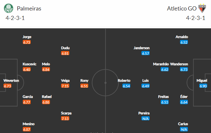Select player Kuscevic on the pitch
This screenshot has width=211, height=133.
tap(29, 64)
